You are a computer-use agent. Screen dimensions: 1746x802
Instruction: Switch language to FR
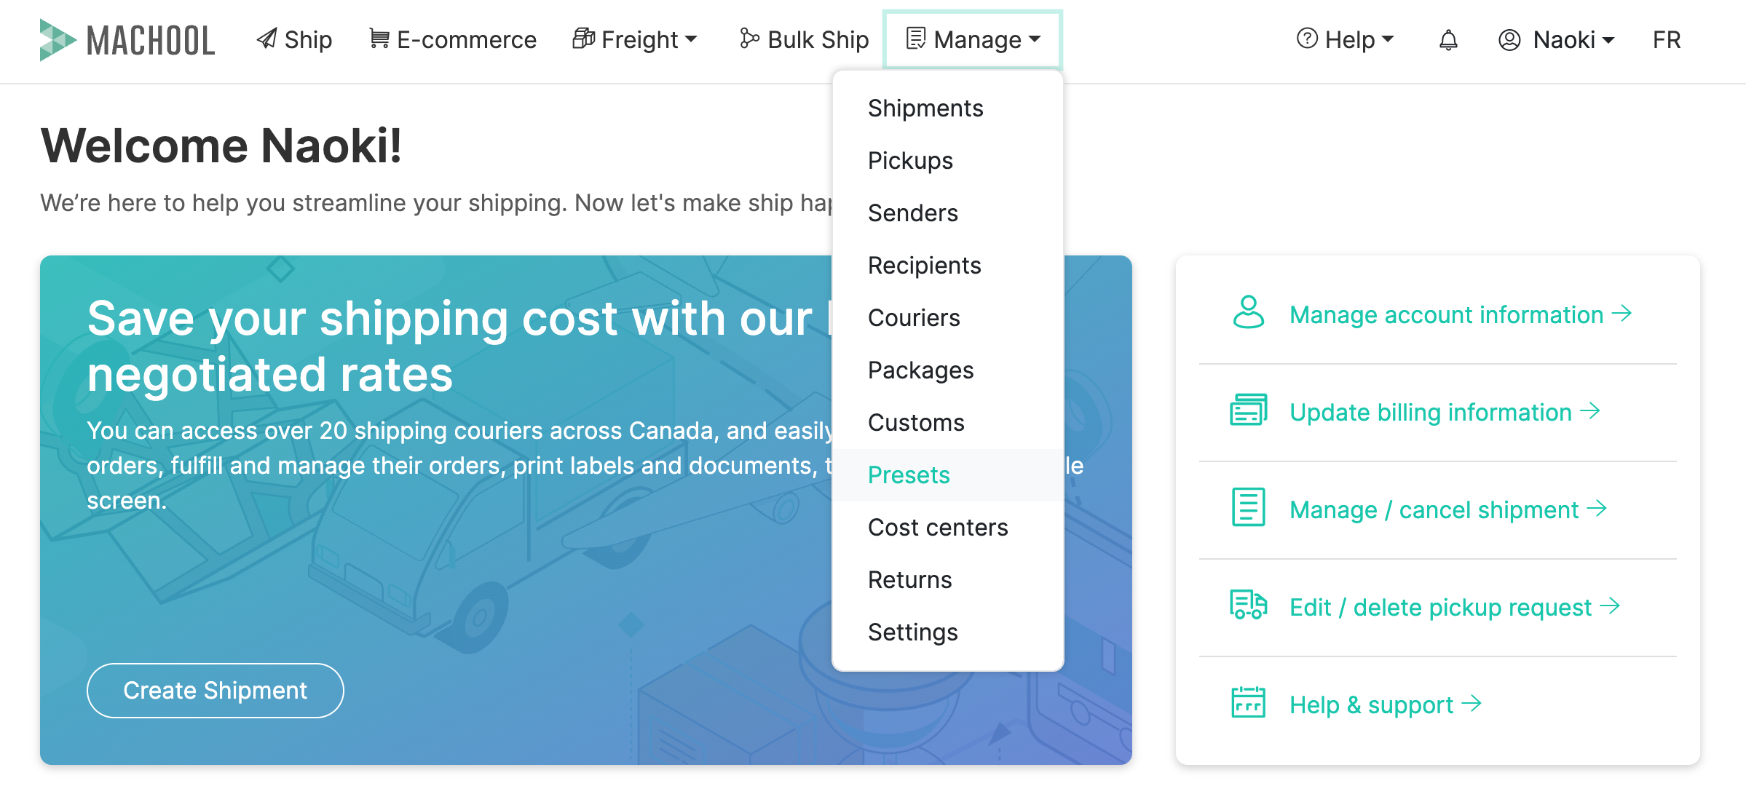pos(1667,39)
